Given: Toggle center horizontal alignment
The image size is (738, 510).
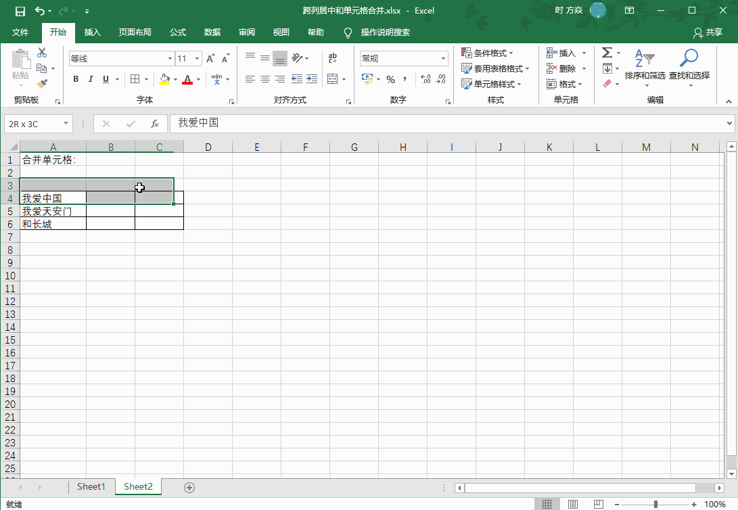Looking at the screenshot, I should point(265,79).
